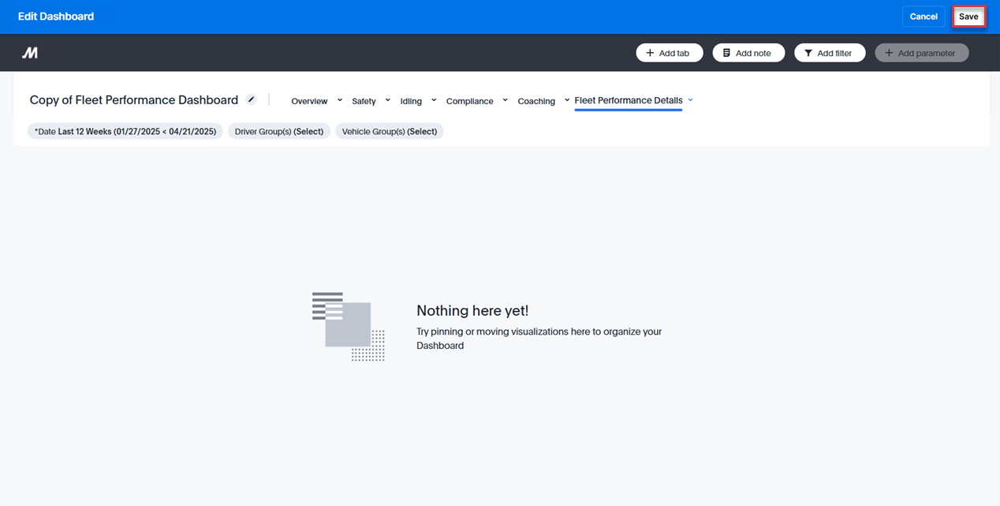Go to the Overview tab

coord(309,101)
